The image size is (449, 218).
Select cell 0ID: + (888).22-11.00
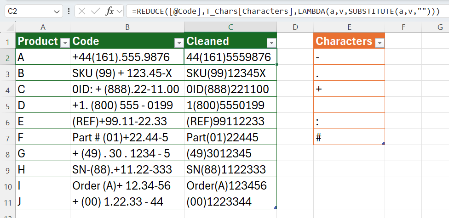tap(127, 89)
